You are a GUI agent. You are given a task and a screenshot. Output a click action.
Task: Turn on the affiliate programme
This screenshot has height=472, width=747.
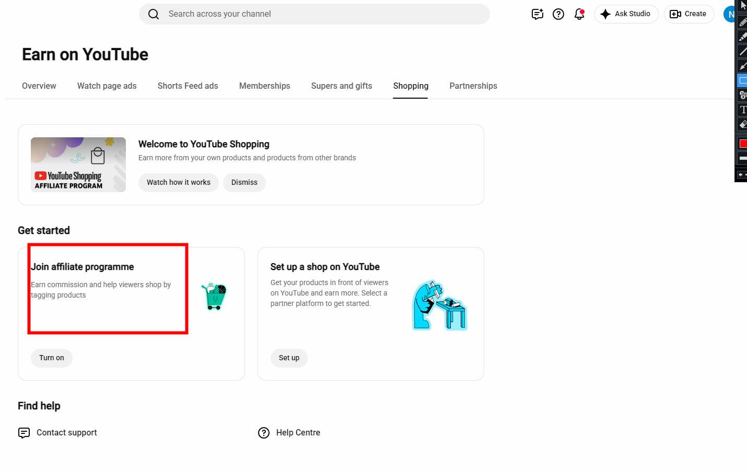click(x=52, y=358)
